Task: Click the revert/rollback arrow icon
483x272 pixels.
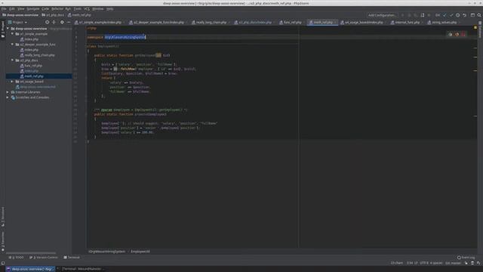Action: [x=465, y=15]
